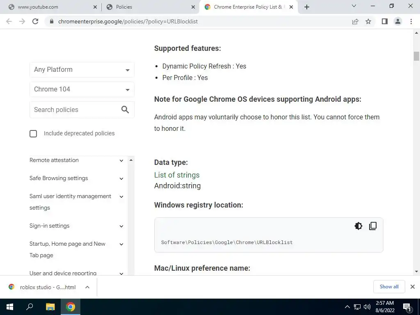Share this page icon
420x315 pixels.
pyautogui.click(x=355, y=21)
